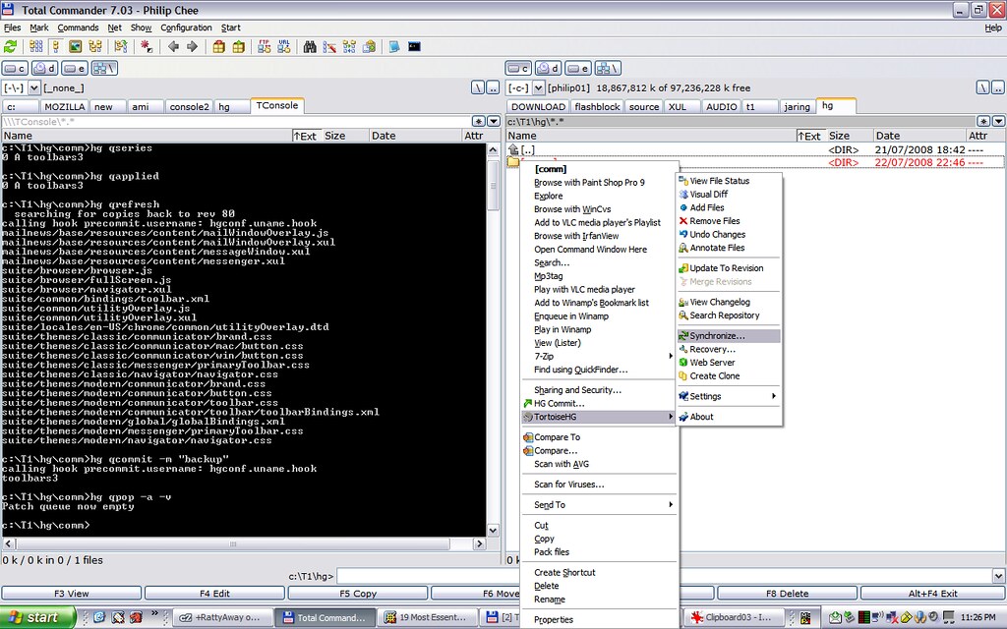Select network drive button in left panel
The image size is (1007, 629).
(x=104, y=68)
